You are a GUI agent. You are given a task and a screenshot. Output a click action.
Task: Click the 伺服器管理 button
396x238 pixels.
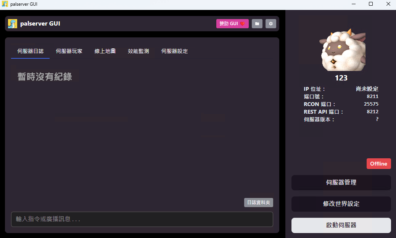pyautogui.click(x=341, y=182)
